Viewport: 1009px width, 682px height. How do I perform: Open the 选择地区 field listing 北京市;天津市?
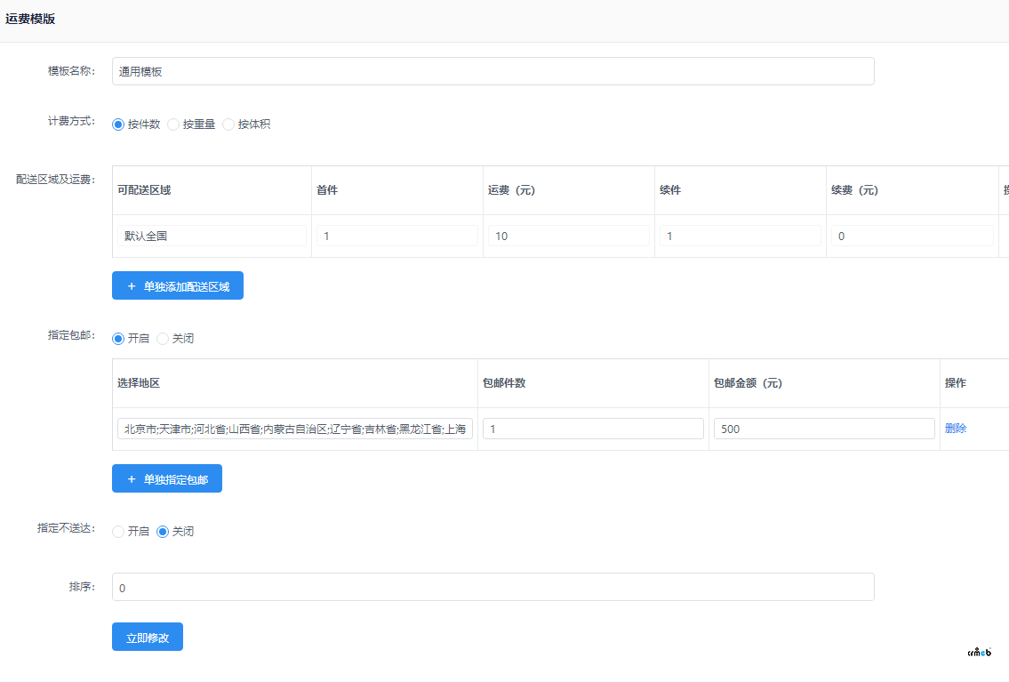pos(295,429)
